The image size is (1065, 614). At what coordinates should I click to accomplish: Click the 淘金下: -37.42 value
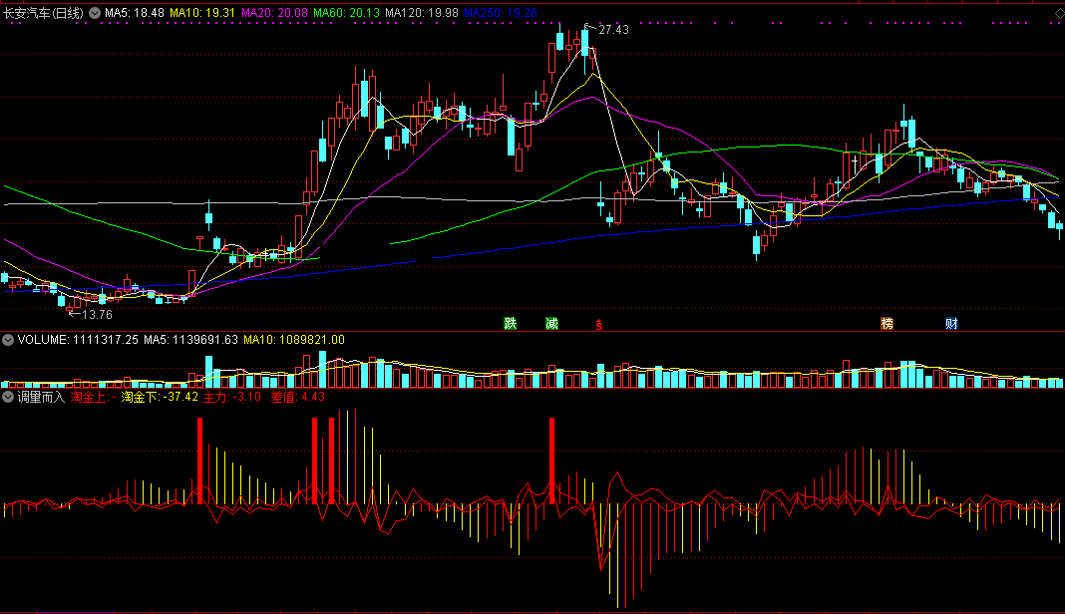(160, 397)
